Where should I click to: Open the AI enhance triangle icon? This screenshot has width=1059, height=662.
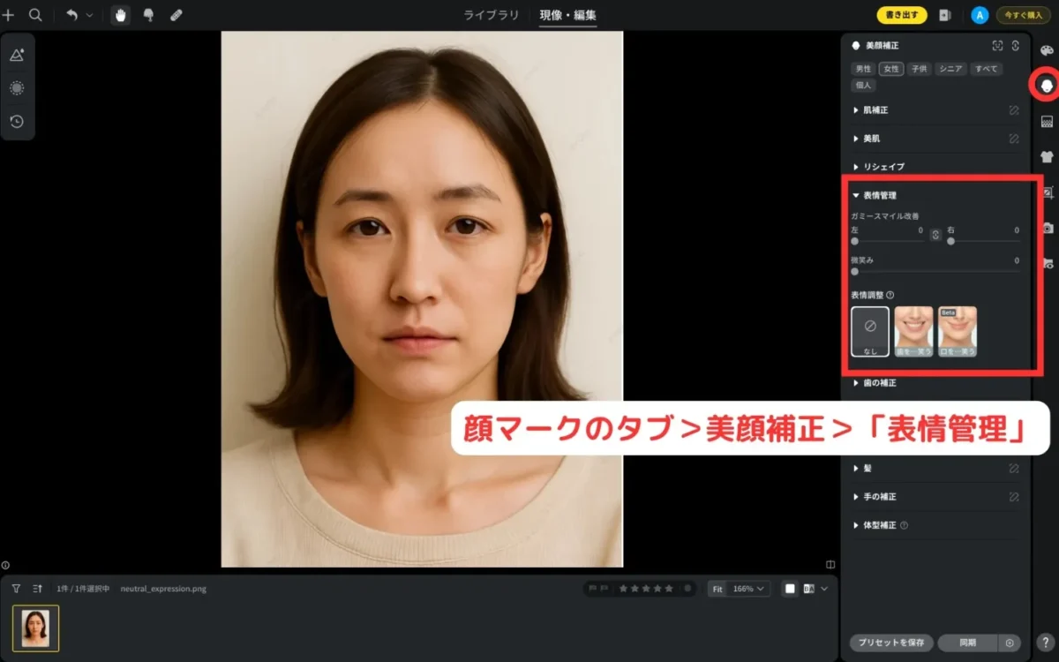point(17,55)
